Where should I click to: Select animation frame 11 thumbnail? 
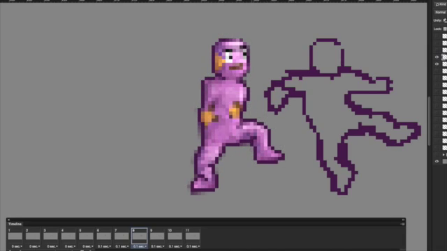click(x=193, y=236)
